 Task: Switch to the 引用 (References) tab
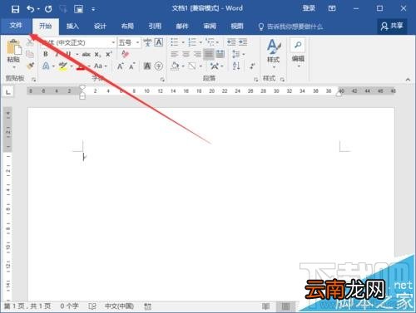coord(155,27)
